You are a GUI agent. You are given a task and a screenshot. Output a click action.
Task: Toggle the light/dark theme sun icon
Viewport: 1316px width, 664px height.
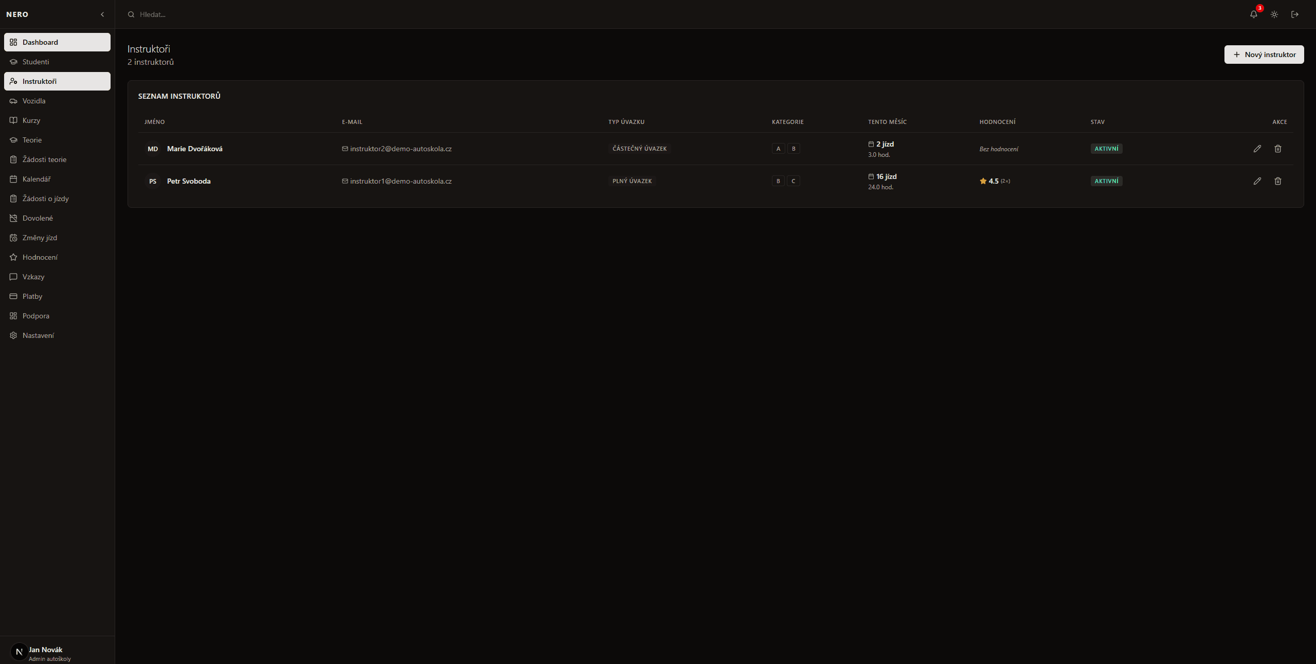(1274, 14)
